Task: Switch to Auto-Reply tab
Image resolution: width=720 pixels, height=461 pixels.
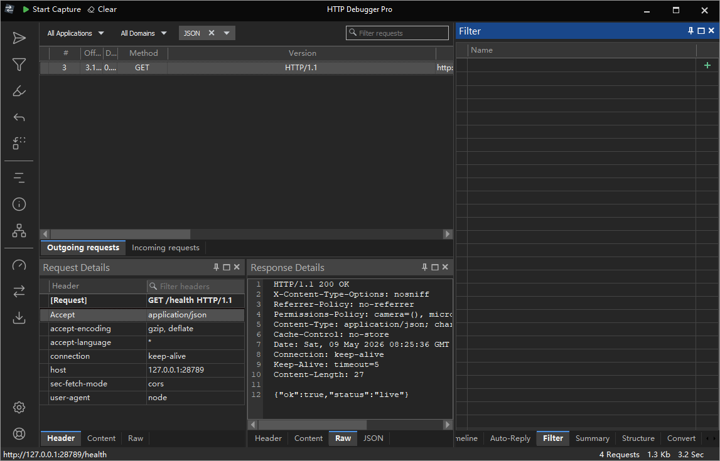Action: 510,438
